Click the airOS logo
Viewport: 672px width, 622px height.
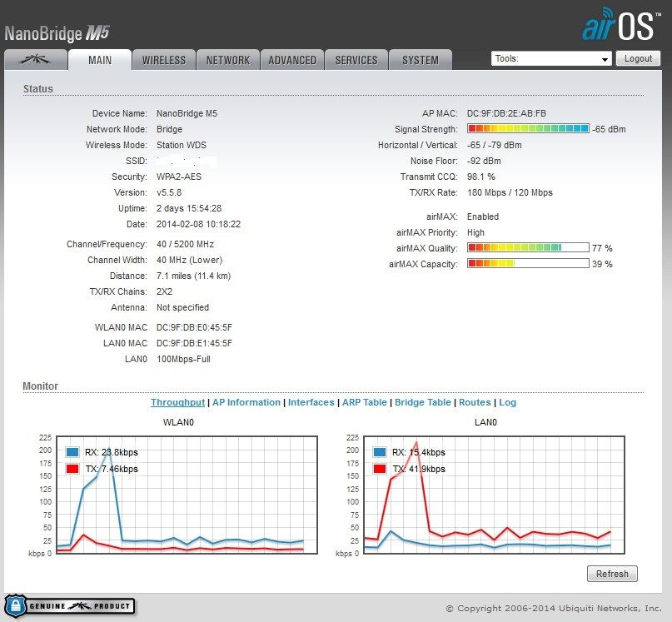pos(620,25)
